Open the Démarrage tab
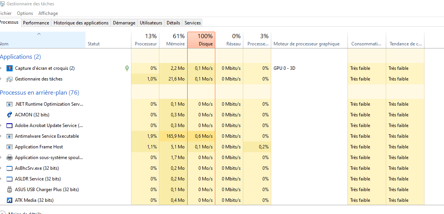This screenshot has width=444, height=214. (x=124, y=23)
